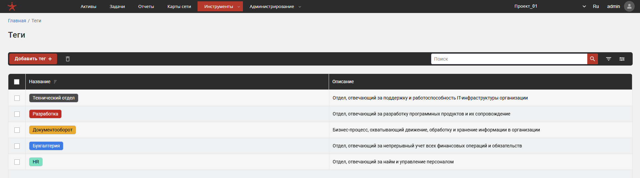
Task: Open the column settings icon
Action: (622, 59)
